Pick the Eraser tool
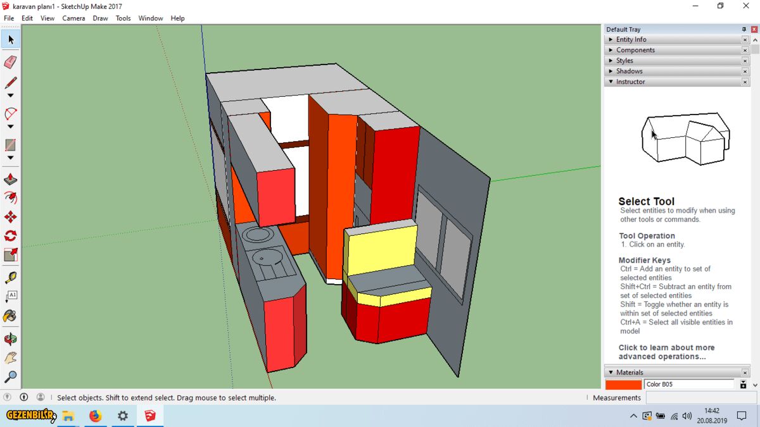The width and height of the screenshot is (760, 427). (x=10, y=62)
